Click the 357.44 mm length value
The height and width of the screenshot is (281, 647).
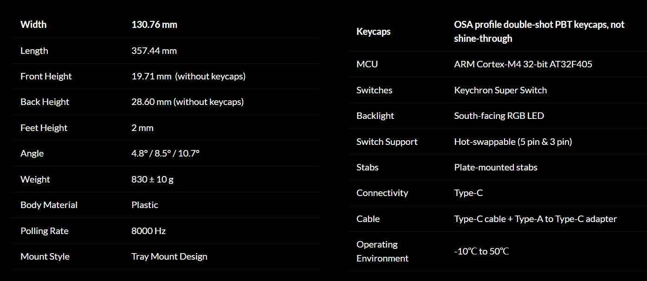pyautogui.click(x=154, y=51)
